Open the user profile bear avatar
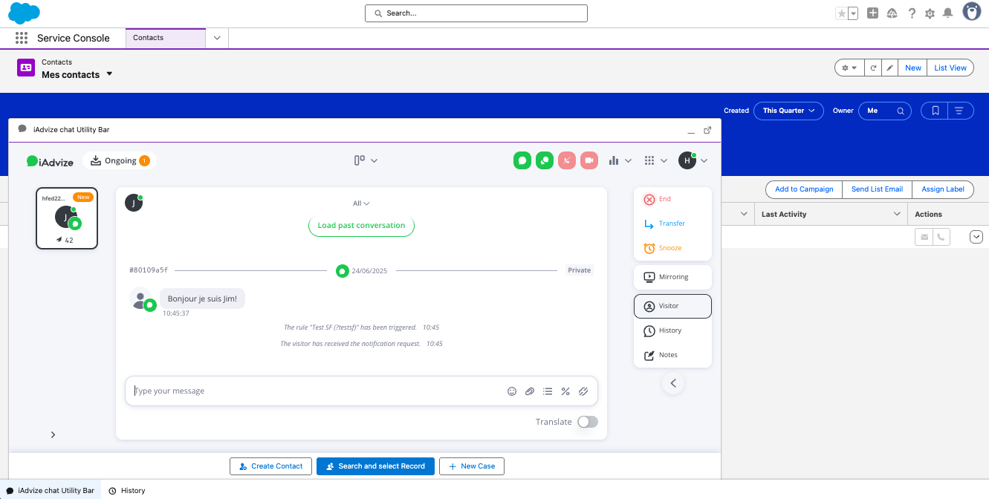The image size is (989, 499). pyautogui.click(x=972, y=12)
